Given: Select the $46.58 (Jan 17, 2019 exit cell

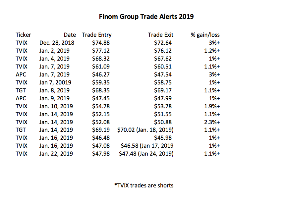Looking at the screenshot, I should pyautogui.click(x=146, y=146).
